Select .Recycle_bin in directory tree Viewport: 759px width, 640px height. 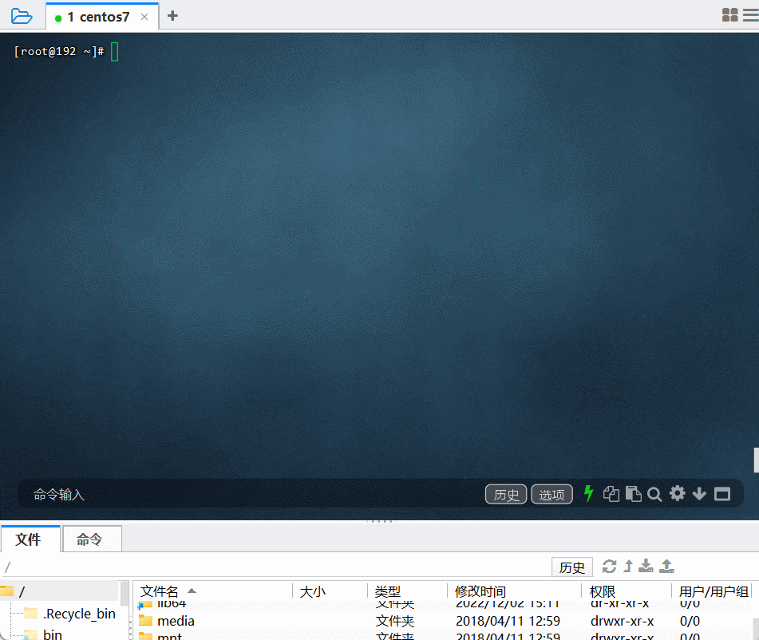pos(79,614)
